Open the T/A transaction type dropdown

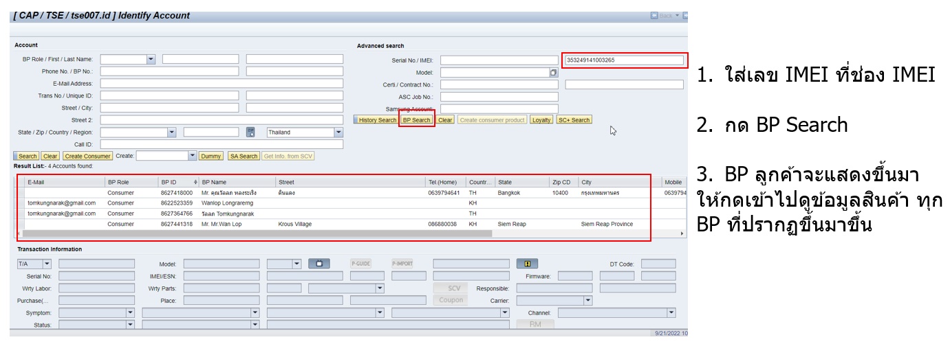[47, 264]
